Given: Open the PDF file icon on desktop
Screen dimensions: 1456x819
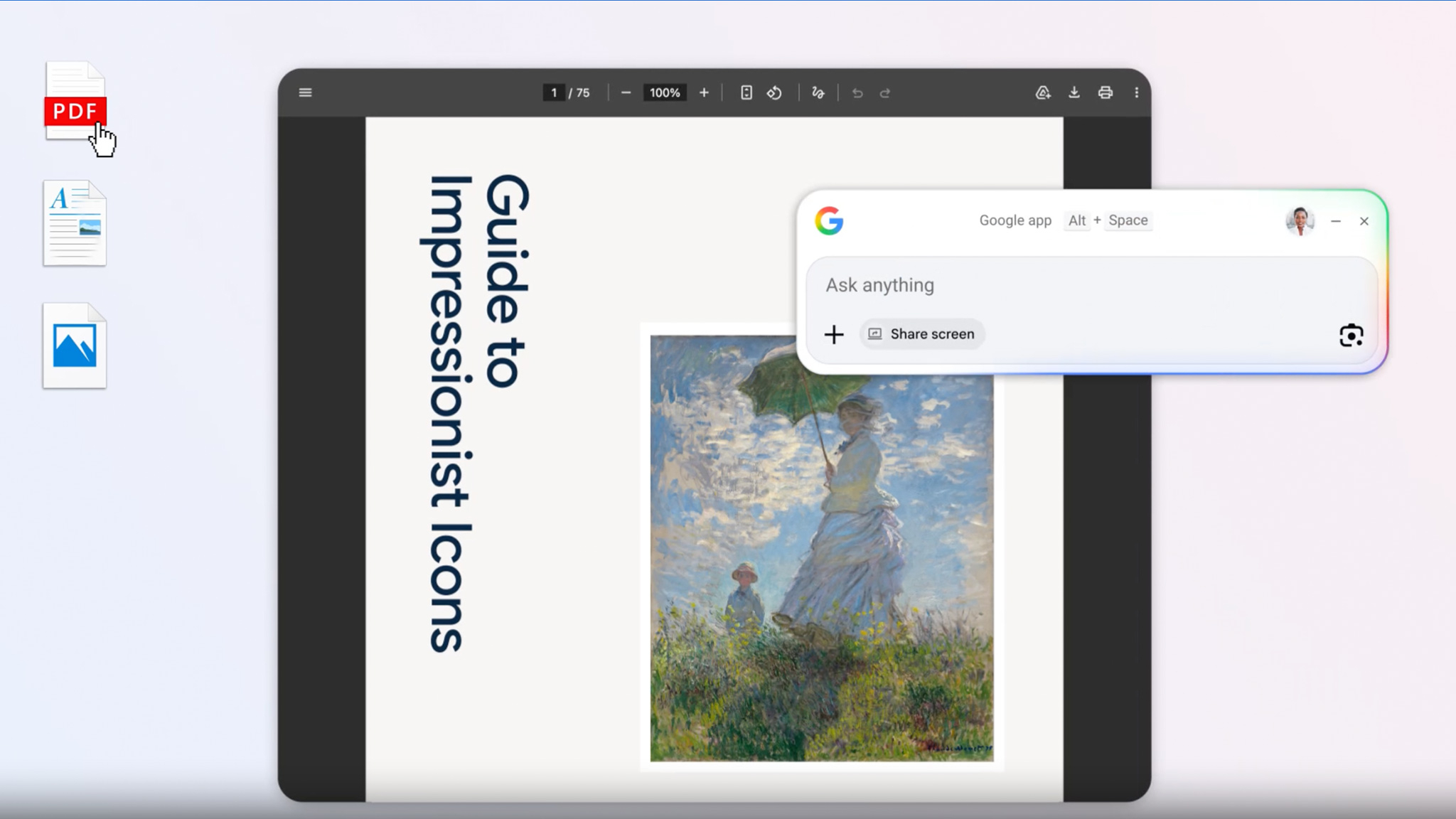Looking at the screenshot, I should (75, 101).
